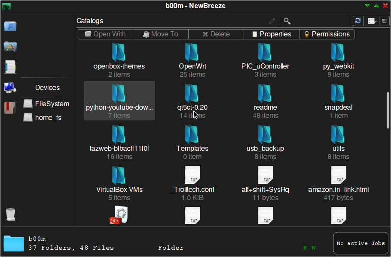Select the PIC_uController folder
Viewport: 391px width, 257px height.
tap(266, 60)
